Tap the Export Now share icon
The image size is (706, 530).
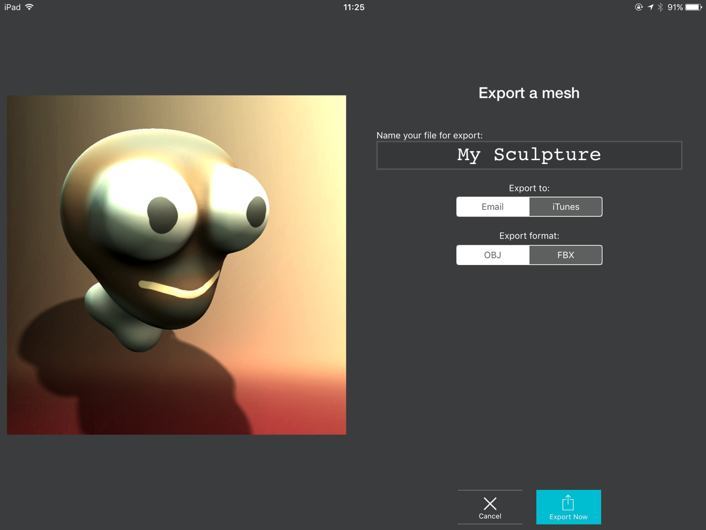point(568,503)
